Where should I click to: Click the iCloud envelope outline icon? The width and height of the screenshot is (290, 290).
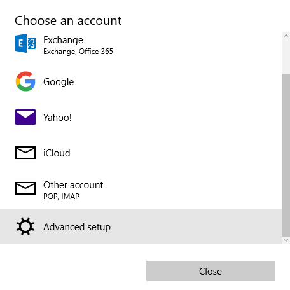(x=25, y=153)
